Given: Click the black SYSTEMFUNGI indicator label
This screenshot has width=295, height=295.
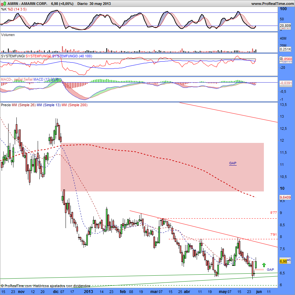Looking at the screenshot, I should (13, 56).
